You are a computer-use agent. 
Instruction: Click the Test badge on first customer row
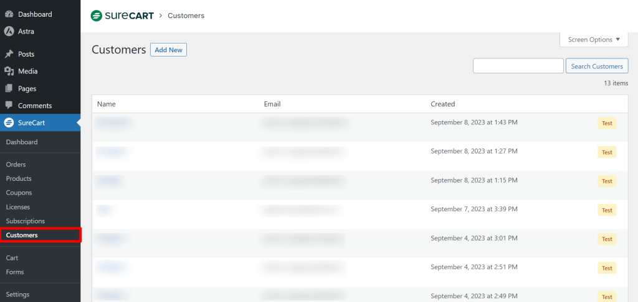[606, 123]
